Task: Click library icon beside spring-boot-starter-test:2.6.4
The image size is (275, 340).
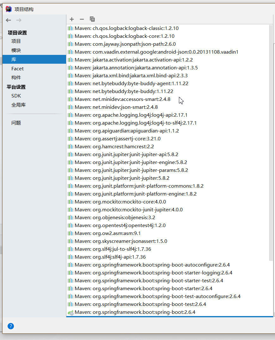Action: tap(70, 281)
